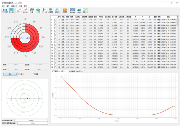Click the green plus new hole icon
182x128 pixels.
pyautogui.click(x=38, y=11)
